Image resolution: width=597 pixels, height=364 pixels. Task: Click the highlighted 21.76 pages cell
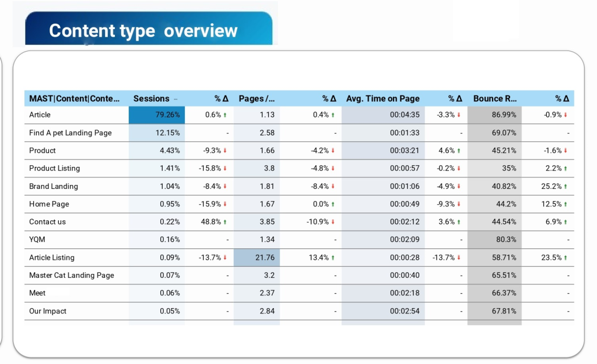click(257, 258)
